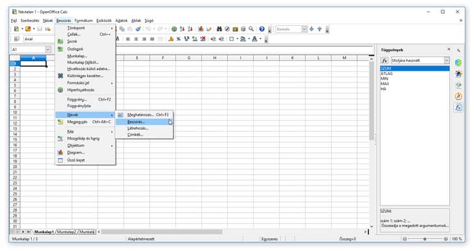Click the Egyszeres selection mode in status bar
The image size is (474, 251).
click(x=269, y=239)
